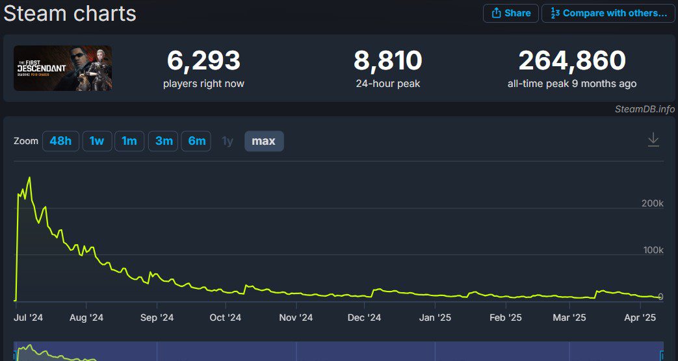The image size is (678, 361).
Task: Set chart zoom to 48h
Action: (60, 141)
